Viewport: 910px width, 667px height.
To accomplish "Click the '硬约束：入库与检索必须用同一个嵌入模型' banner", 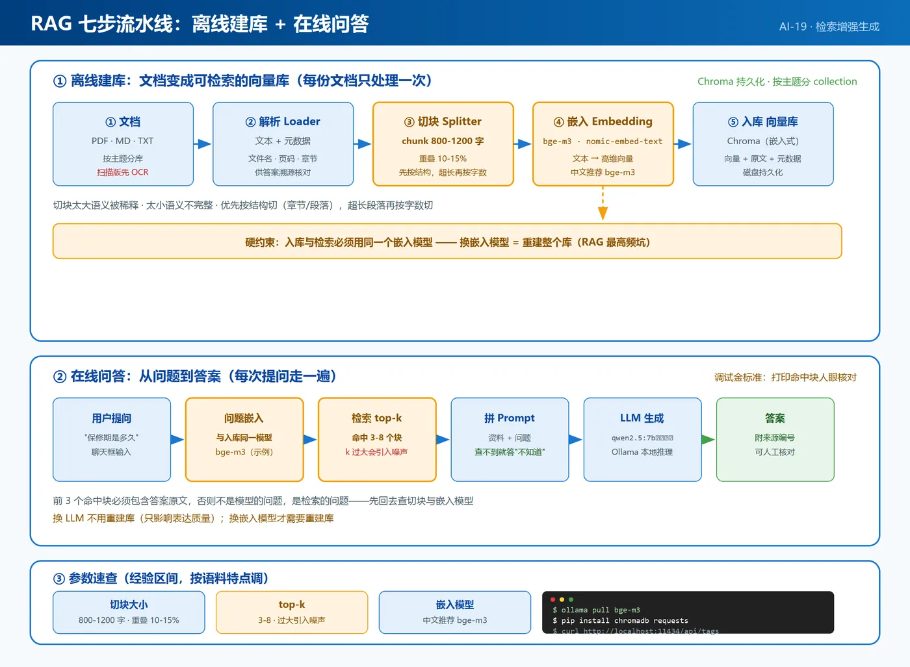I will coord(447,242).
